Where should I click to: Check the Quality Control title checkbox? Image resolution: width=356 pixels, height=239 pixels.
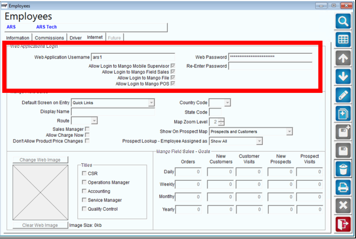pyautogui.click(x=84, y=209)
